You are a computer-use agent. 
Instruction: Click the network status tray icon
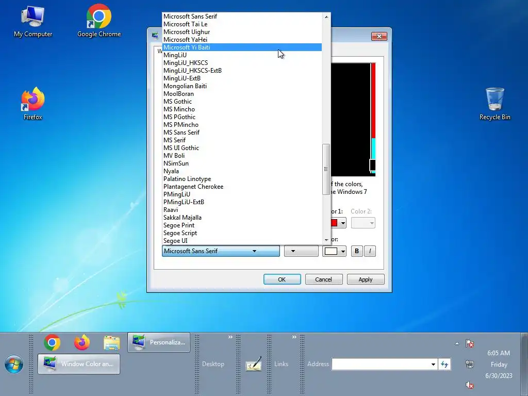pyautogui.click(x=470, y=364)
